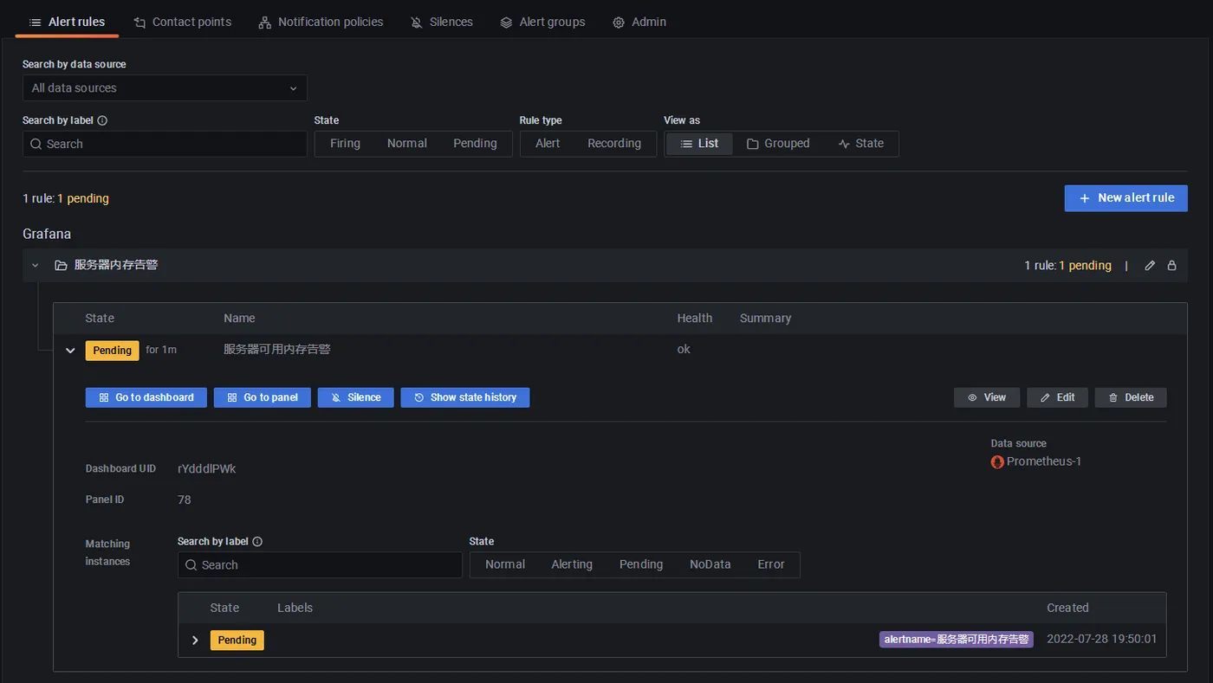1213x683 pixels.
Task: Focus the matching instances search field
Action: pos(320,565)
